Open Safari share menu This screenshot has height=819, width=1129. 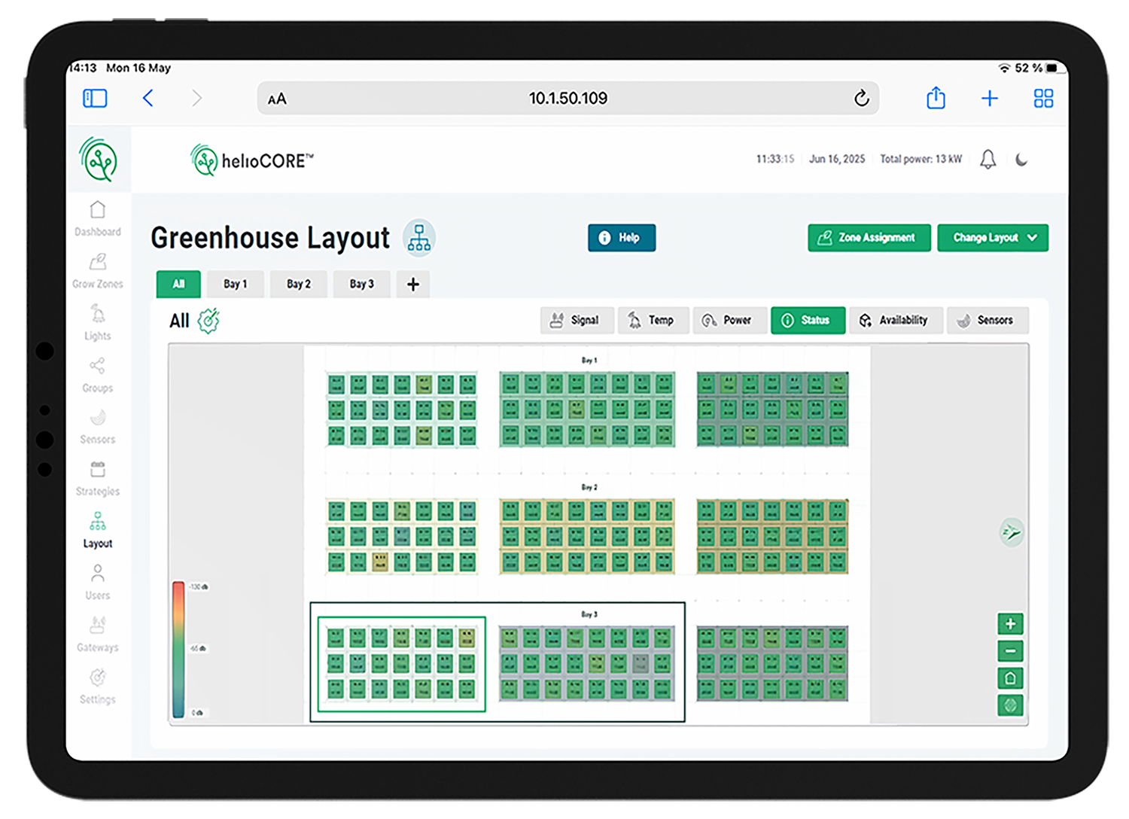point(936,98)
